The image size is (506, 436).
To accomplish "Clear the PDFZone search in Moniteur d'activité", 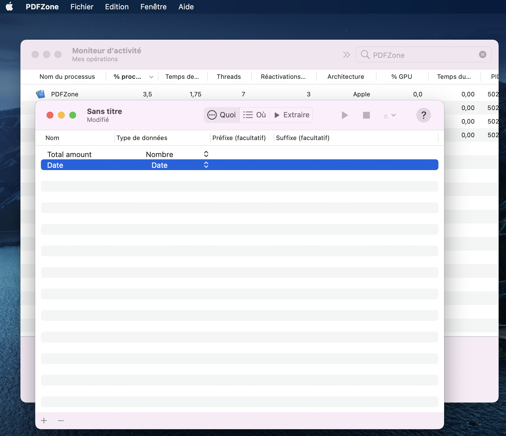I will (x=483, y=54).
